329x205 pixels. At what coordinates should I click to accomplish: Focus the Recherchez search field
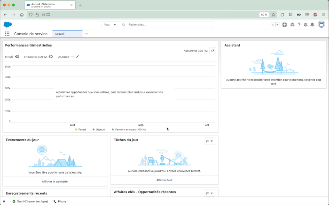165,25
